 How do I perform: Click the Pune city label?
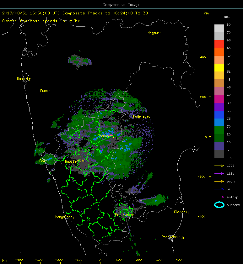click(44, 91)
